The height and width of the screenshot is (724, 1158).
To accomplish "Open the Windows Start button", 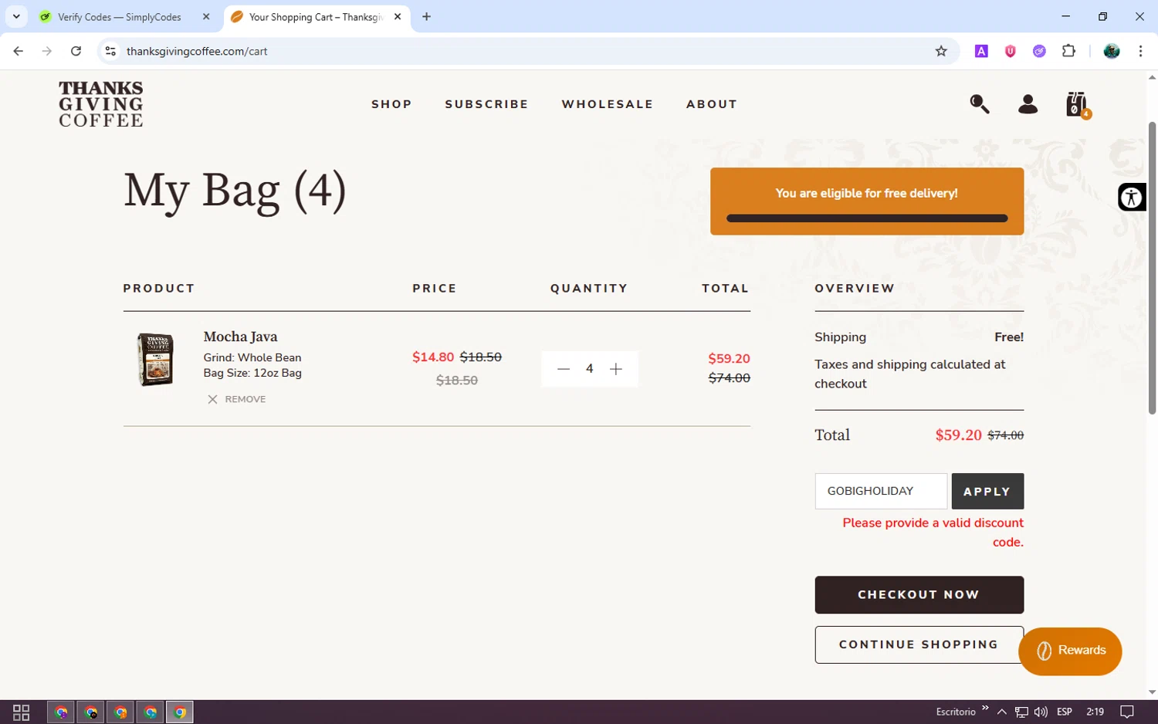I will coord(22,712).
